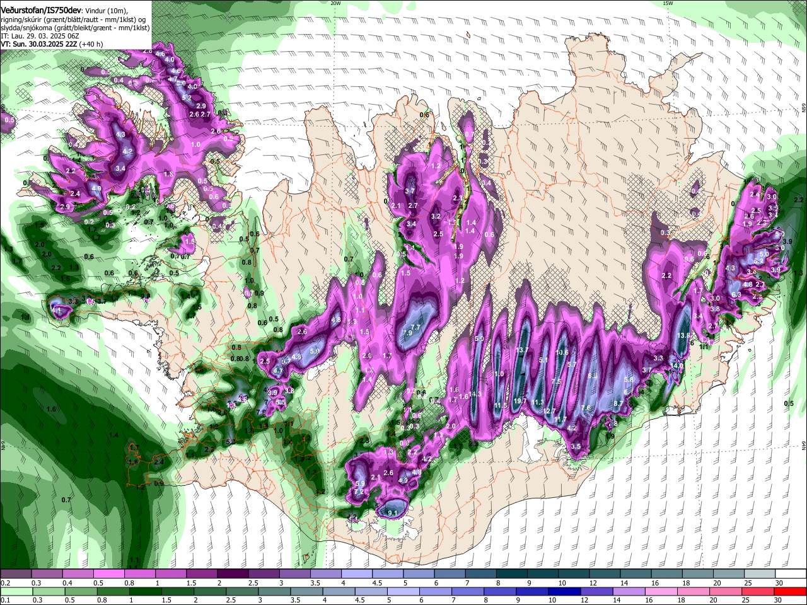
Task: Click the legend label 0.1 in lower row
Action: click(x=5, y=600)
